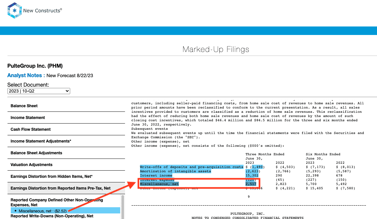This screenshot has height=219, width=377.
Task: Click Reported Write-Downs (Non-Operating), Net heading
Action: point(52,216)
